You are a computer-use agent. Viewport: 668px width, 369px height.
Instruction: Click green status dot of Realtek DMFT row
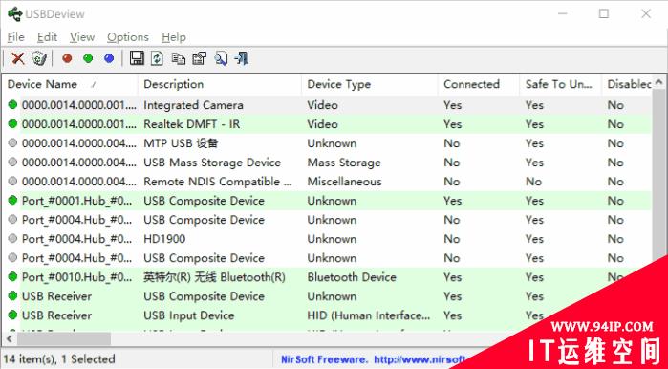(x=12, y=123)
